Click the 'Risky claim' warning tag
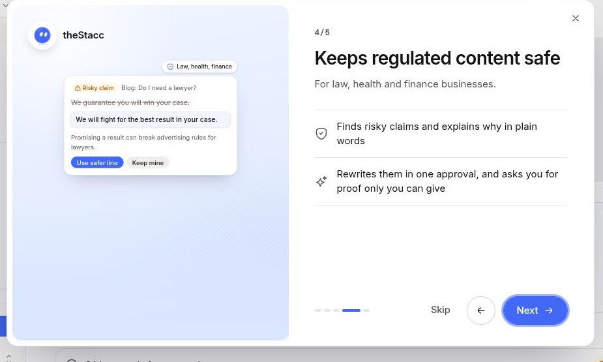Image resolution: width=603 pixels, height=362 pixels. coord(94,88)
